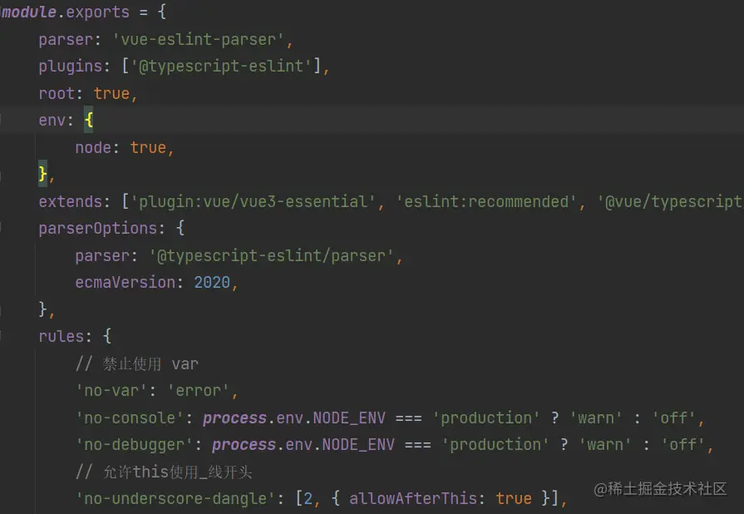This screenshot has width=744, height=514.
Task: Click the 'no-var' rule name
Action: click(111, 391)
